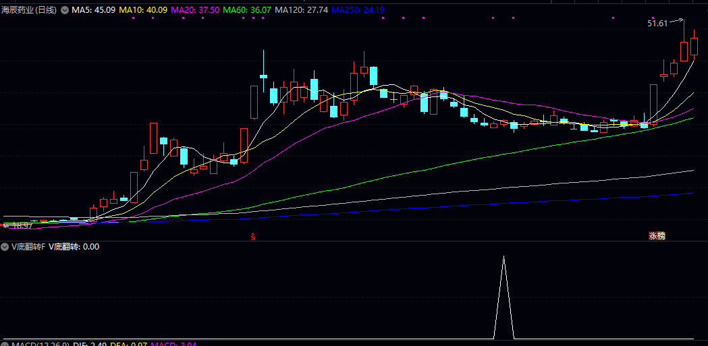
Task: Select the MA10: 40.09 label
Action: click(144, 10)
